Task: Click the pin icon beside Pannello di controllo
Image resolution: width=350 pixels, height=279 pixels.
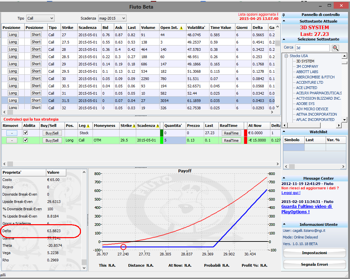Action: 284,15
